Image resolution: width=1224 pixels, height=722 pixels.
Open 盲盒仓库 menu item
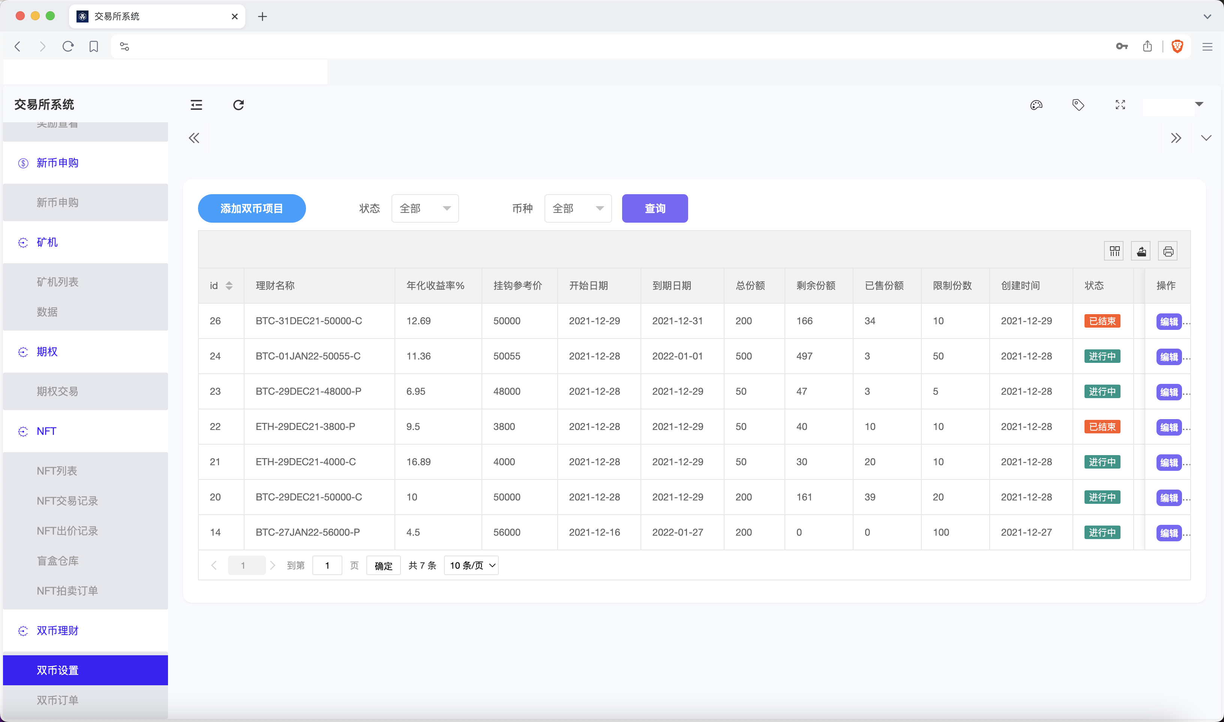85,561
